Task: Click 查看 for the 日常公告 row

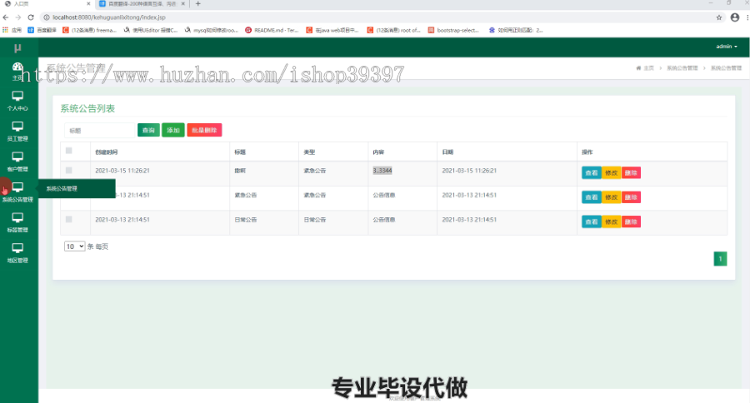Action: pyautogui.click(x=592, y=221)
